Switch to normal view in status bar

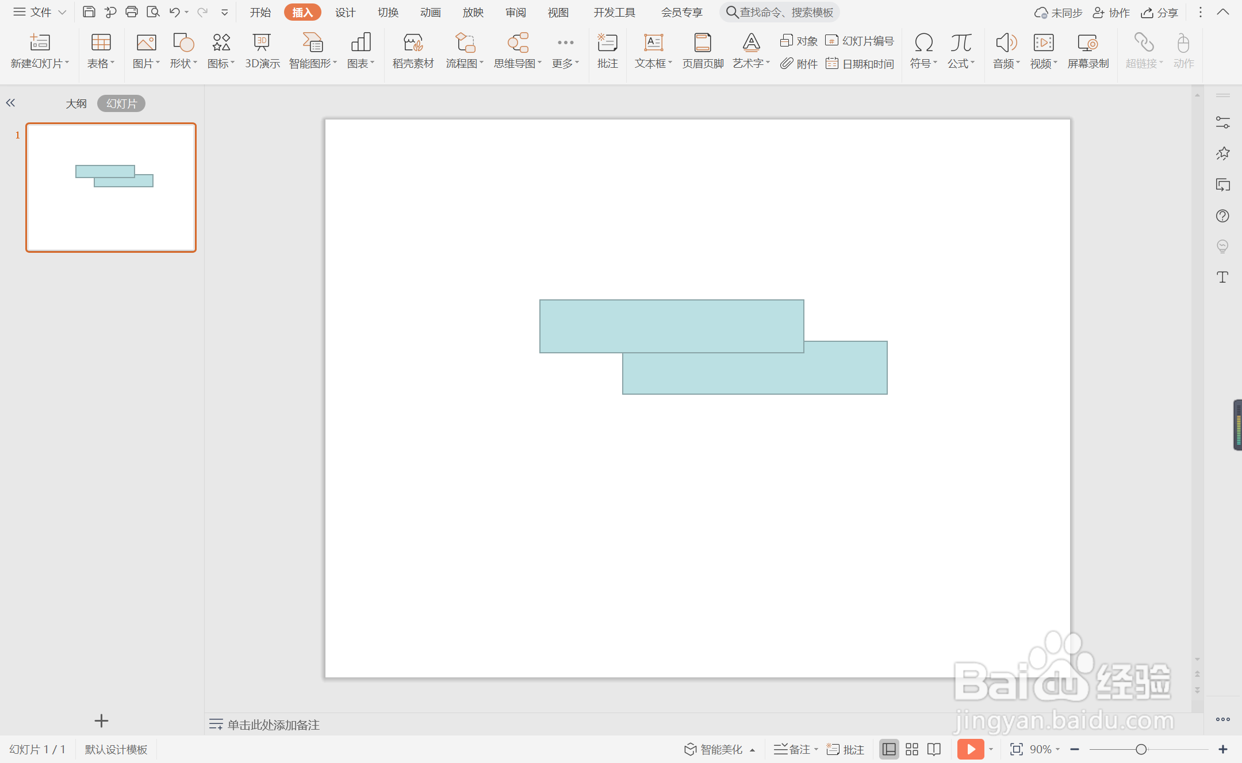point(889,749)
